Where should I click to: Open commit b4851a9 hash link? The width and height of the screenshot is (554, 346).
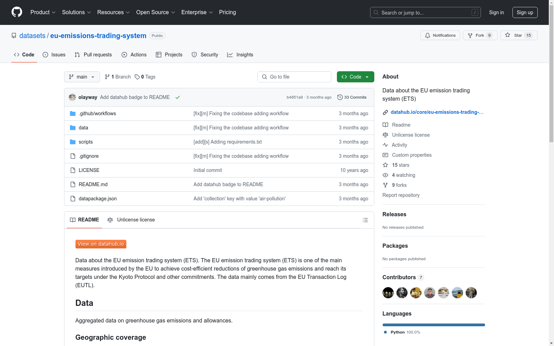(x=295, y=97)
